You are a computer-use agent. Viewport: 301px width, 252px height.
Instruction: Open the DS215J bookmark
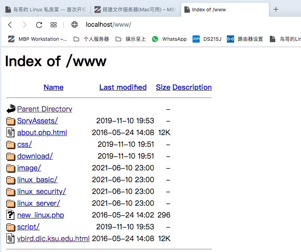[x=207, y=39]
